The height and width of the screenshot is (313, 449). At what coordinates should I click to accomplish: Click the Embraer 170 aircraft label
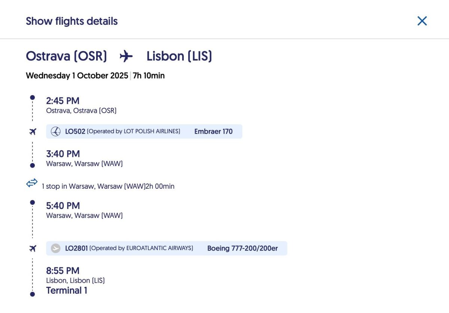(213, 131)
